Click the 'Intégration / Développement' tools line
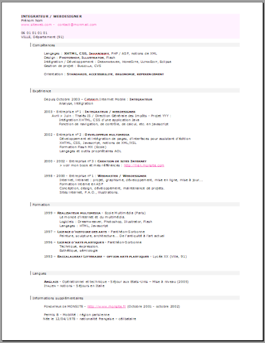 pyautogui.click(x=108, y=62)
